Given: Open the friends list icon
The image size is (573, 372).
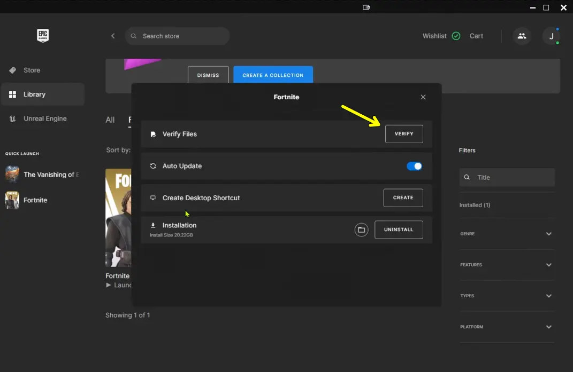Looking at the screenshot, I should point(522,36).
